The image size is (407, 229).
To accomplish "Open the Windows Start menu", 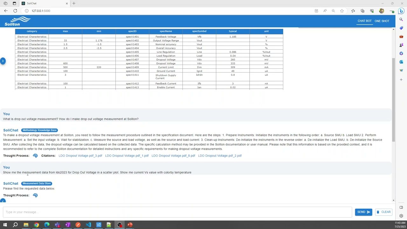I will [x=5, y=225].
